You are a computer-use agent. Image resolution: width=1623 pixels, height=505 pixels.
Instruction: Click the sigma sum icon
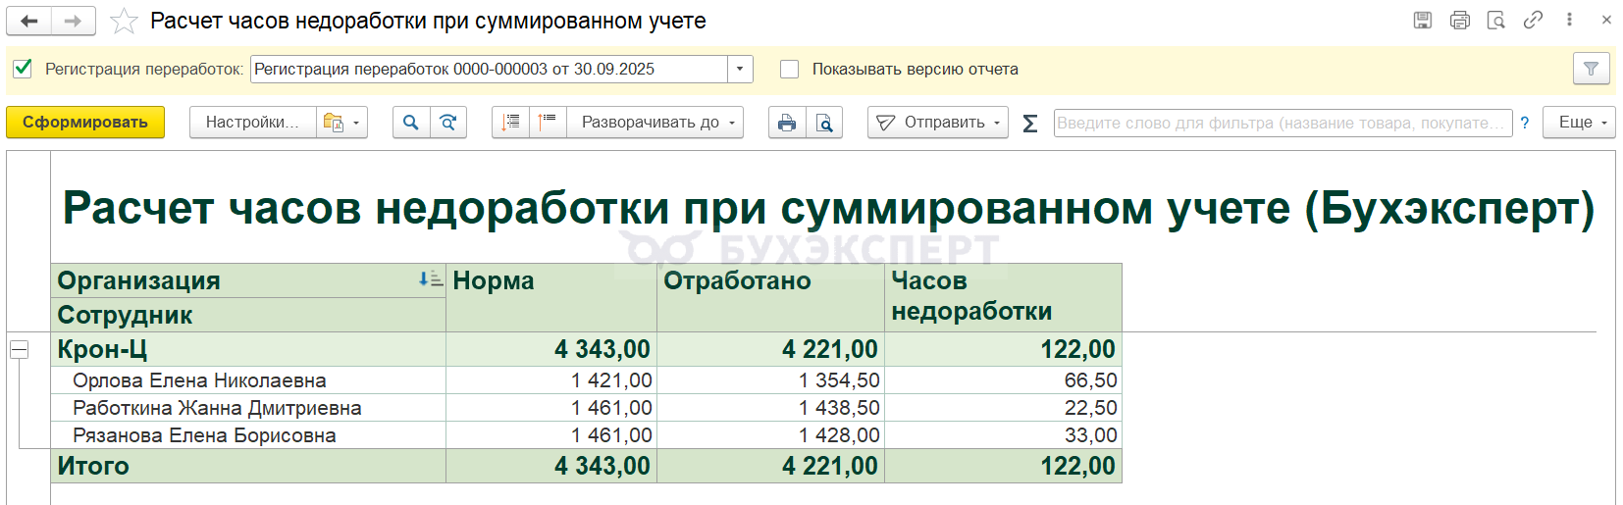[1030, 123]
